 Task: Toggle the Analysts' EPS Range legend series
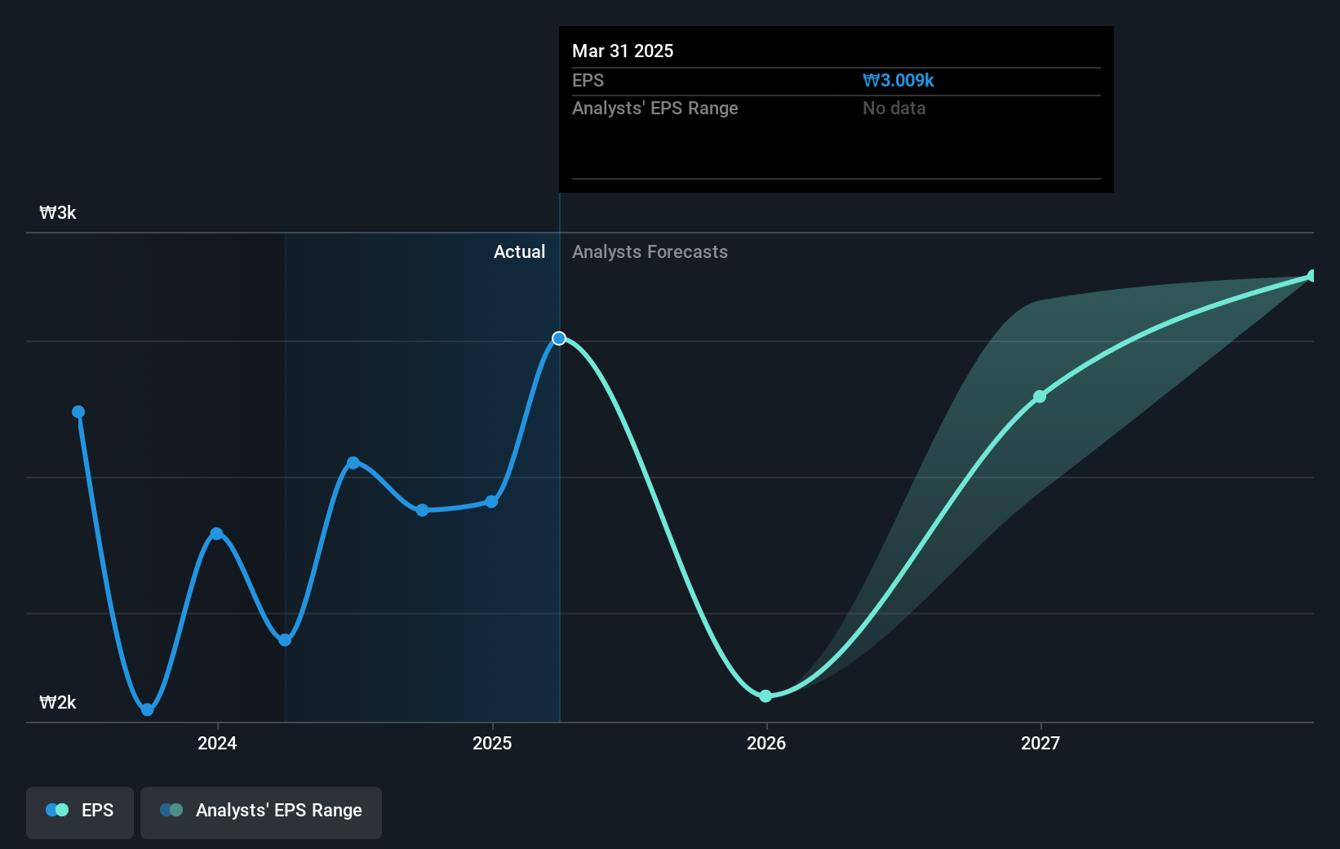[261, 812]
